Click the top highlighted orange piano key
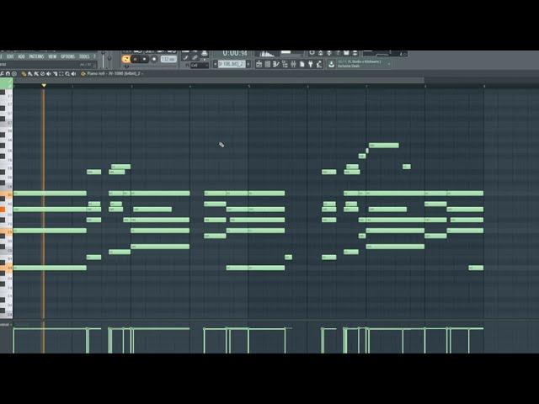Image resolution: width=539 pixels, height=404 pixels. click(6, 194)
